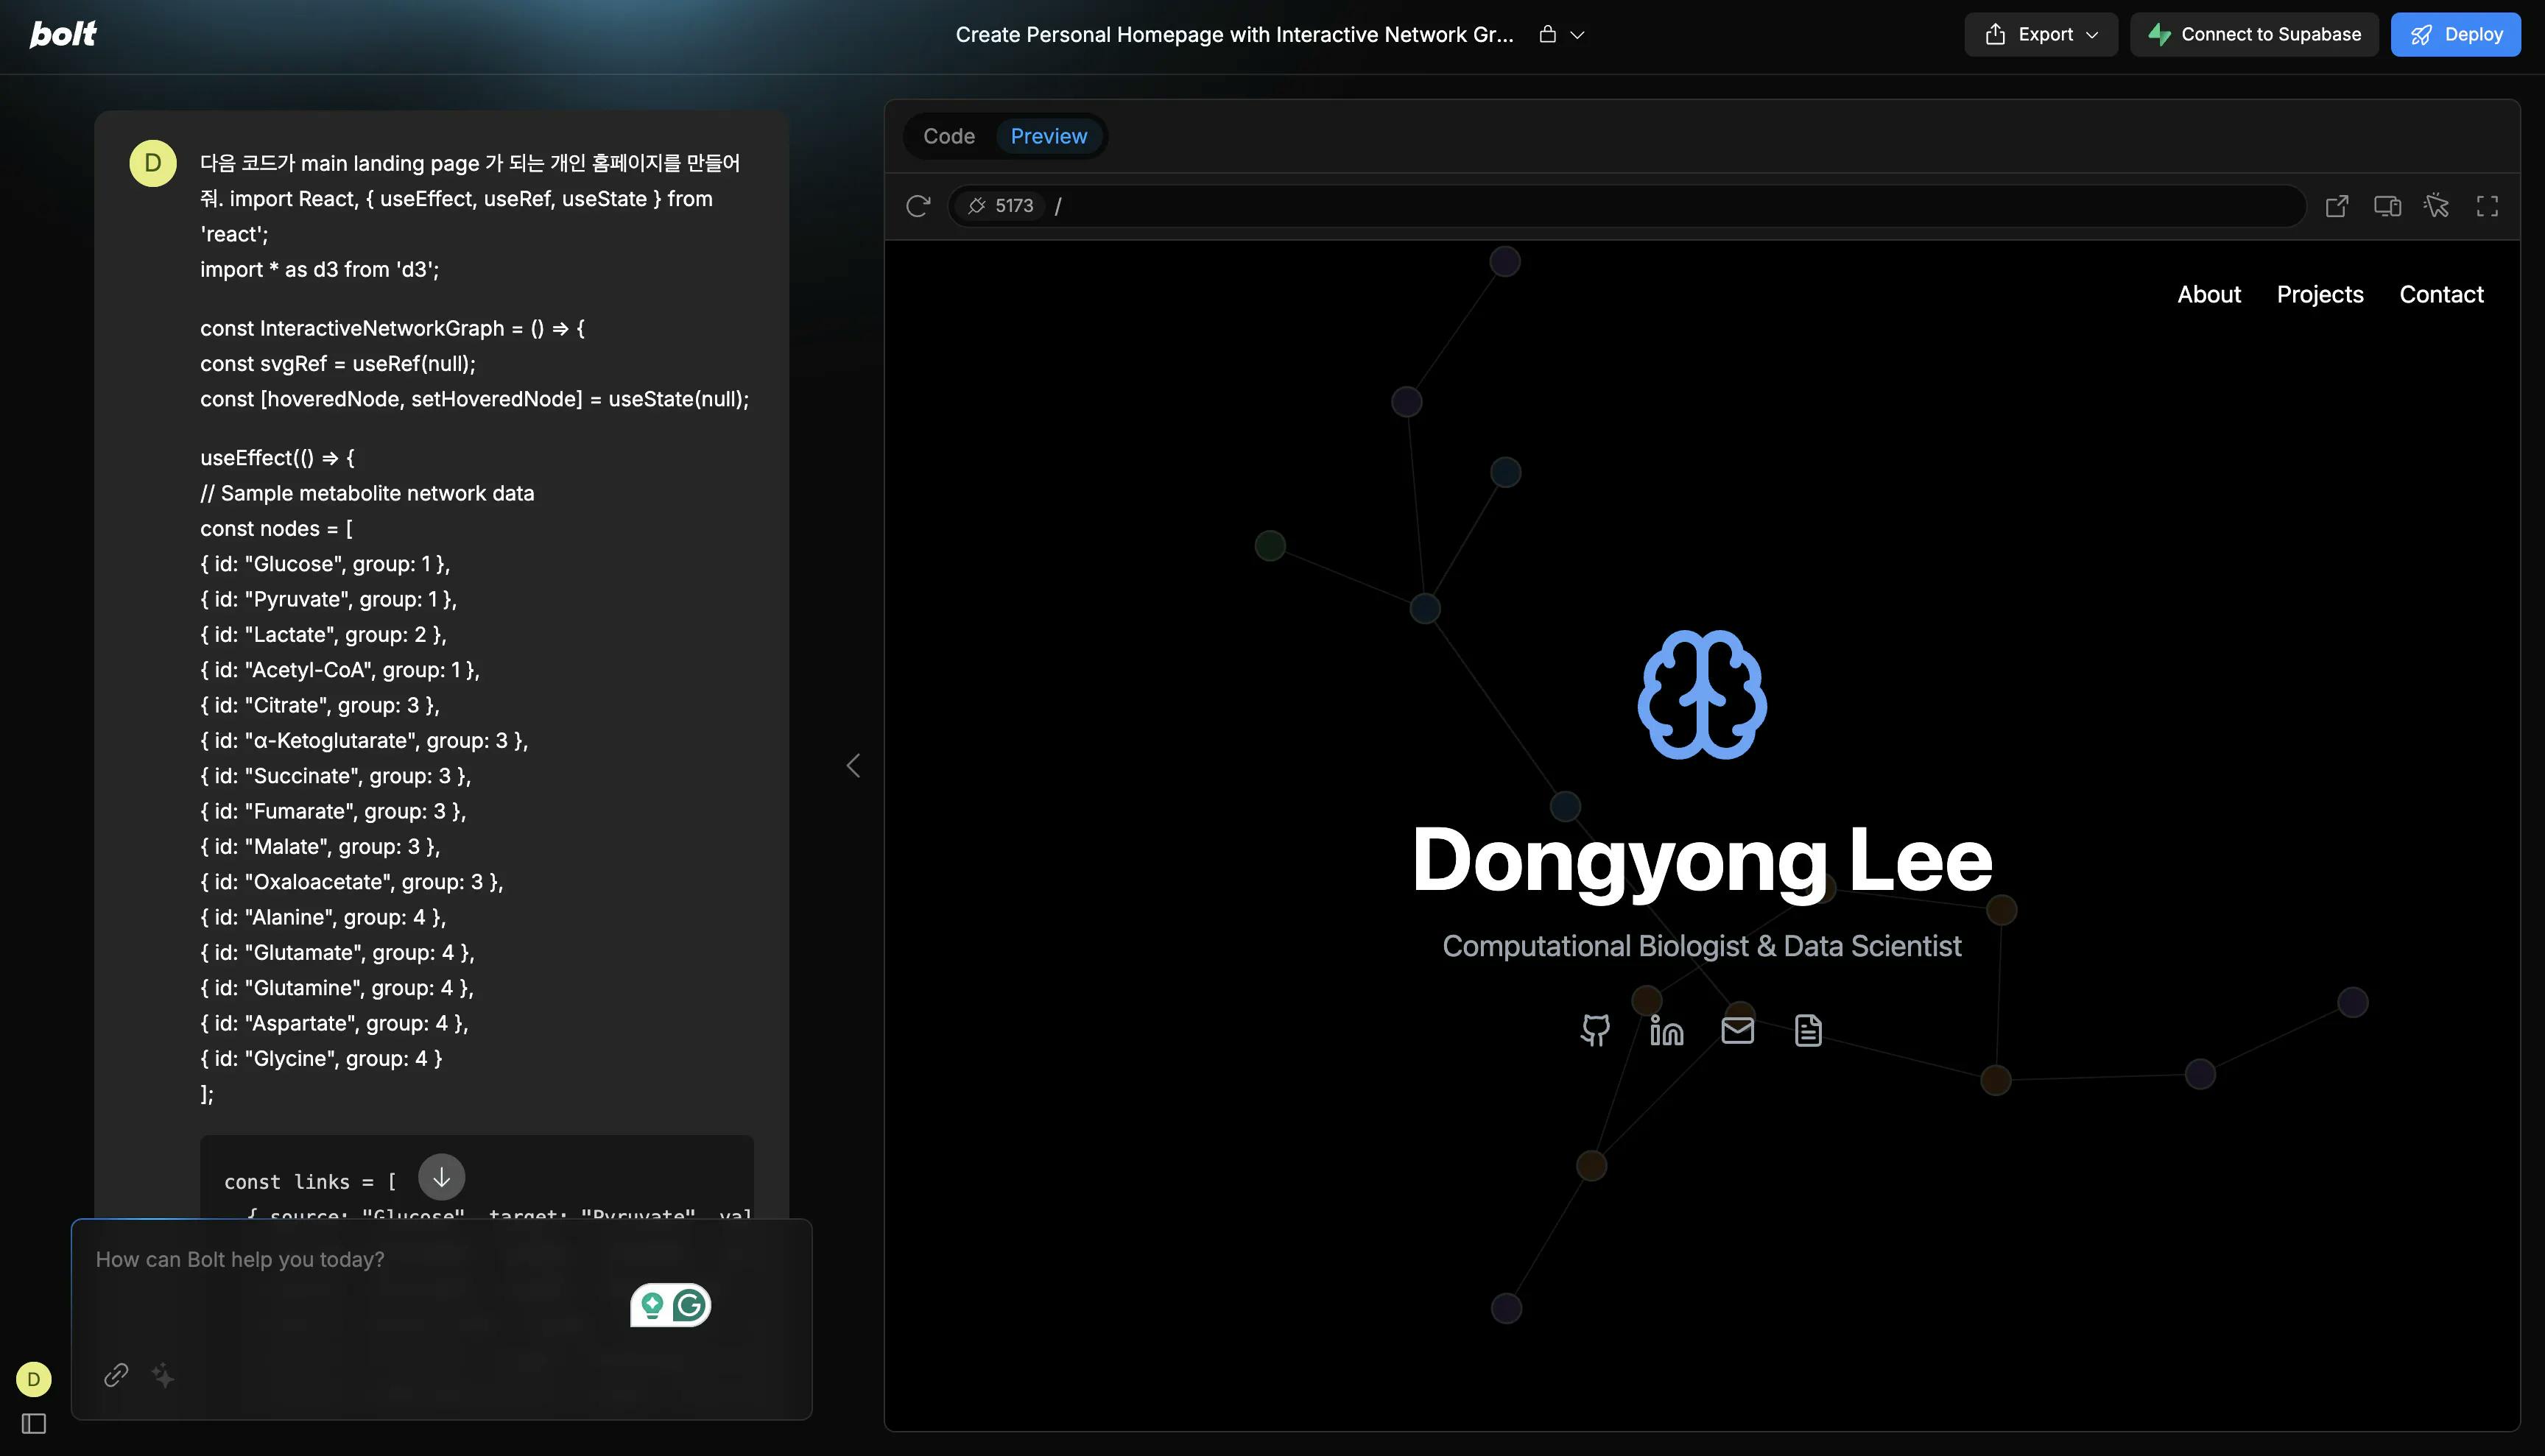This screenshot has height=1456, width=2545.
Task: Click the email envelope icon
Action: pos(1736,1030)
